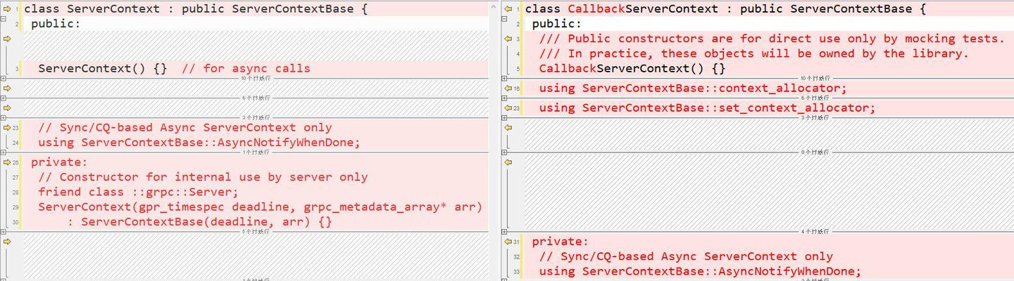Expand 10 hidden matching lines in left pane
Image resolution: width=1014 pixels, height=281 pixels.
[x=4, y=79]
